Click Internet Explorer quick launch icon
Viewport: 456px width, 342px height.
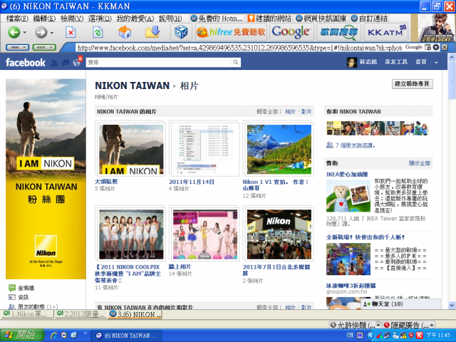(x=54, y=335)
